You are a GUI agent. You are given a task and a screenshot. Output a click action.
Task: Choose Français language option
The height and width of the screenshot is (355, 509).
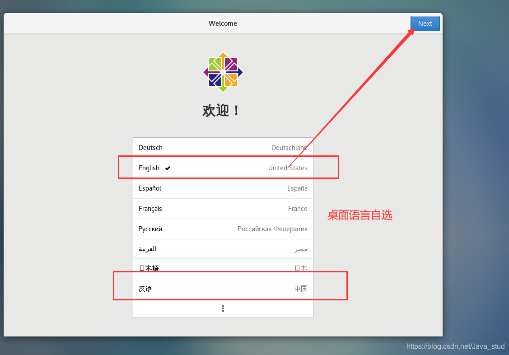pyautogui.click(x=223, y=209)
